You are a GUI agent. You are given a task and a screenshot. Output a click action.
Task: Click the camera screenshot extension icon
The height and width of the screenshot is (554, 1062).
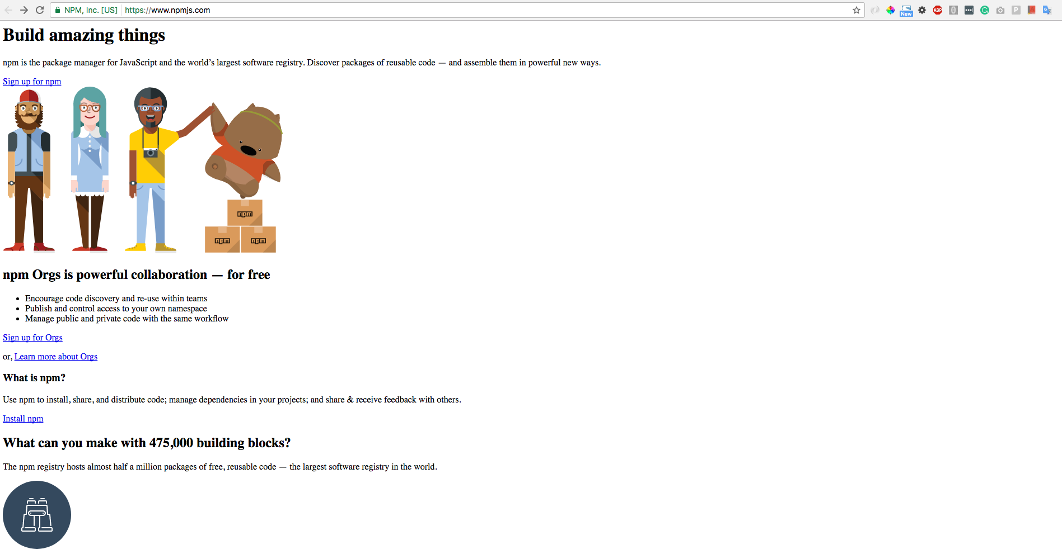click(1000, 10)
